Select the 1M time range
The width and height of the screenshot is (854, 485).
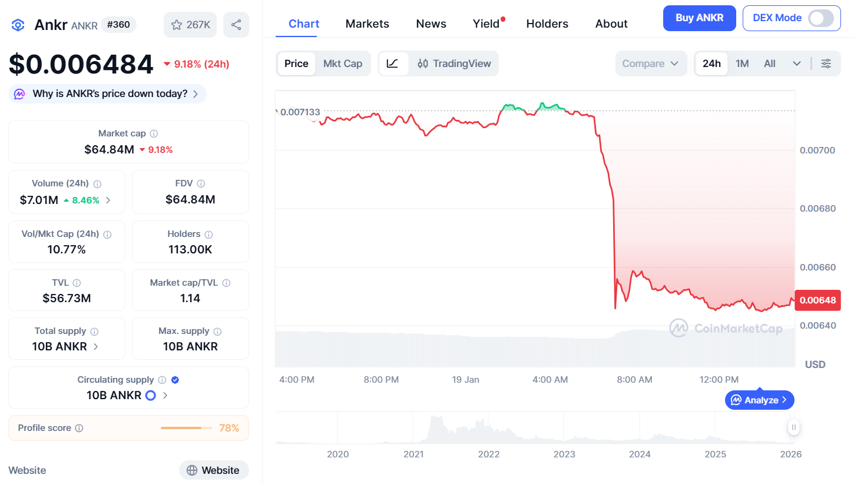(742, 63)
